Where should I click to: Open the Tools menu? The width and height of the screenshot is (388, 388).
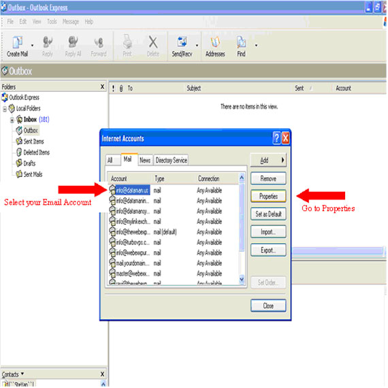(x=52, y=22)
